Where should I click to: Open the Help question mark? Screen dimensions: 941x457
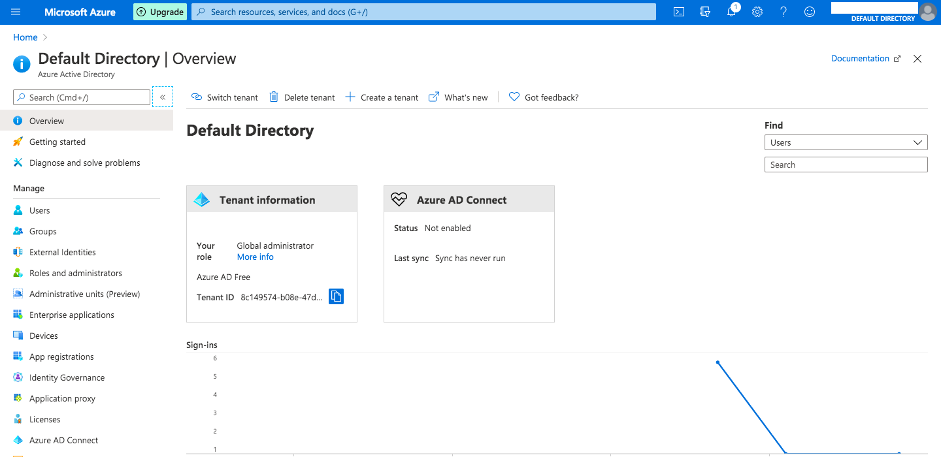pos(784,12)
